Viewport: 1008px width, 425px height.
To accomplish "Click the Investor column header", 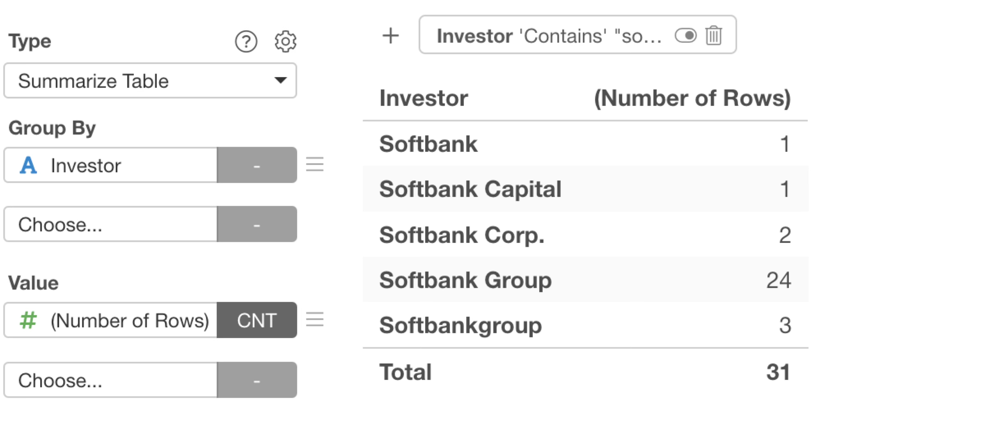I will click(x=424, y=98).
